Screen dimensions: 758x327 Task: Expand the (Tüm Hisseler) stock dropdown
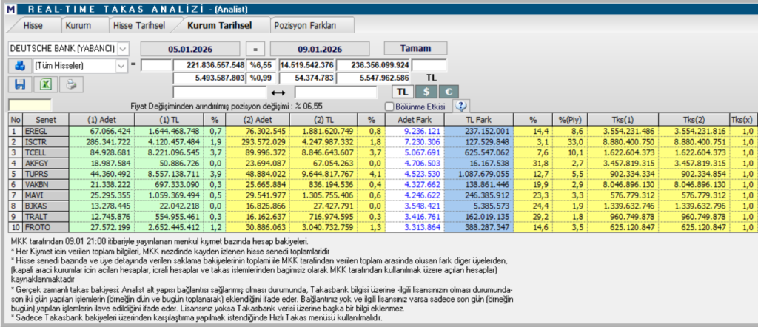122,65
